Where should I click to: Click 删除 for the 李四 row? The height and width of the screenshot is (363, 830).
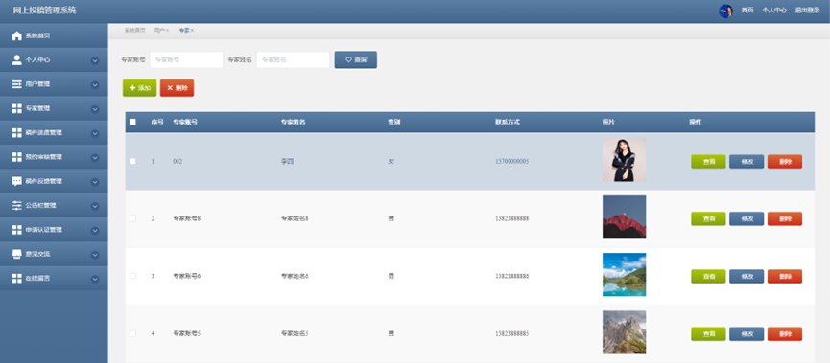(785, 162)
